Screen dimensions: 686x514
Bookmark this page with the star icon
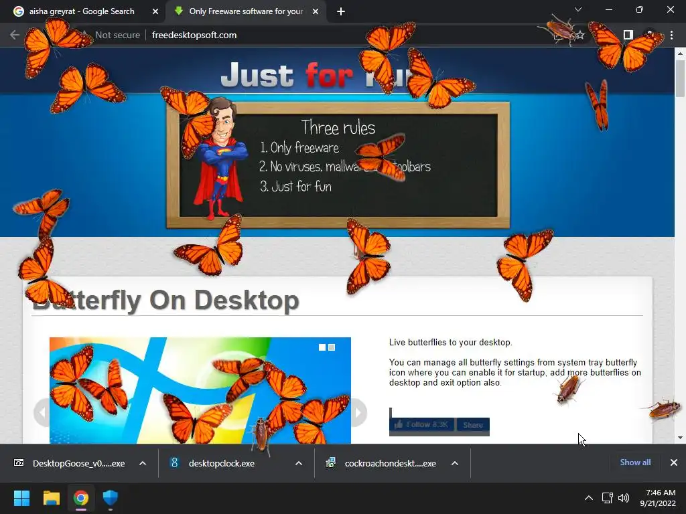pyautogui.click(x=580, y=35)
